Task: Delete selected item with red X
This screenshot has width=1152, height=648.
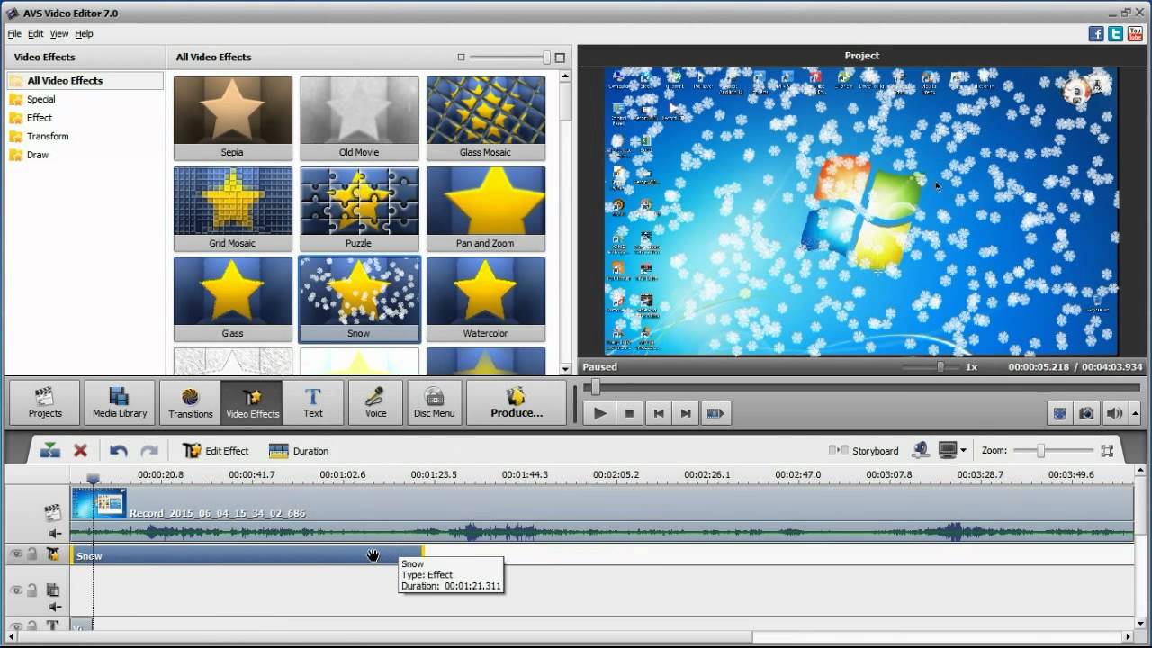Action: coord(80,451)
